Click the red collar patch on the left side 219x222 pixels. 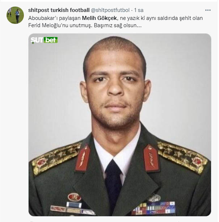(x=83, y=158)
